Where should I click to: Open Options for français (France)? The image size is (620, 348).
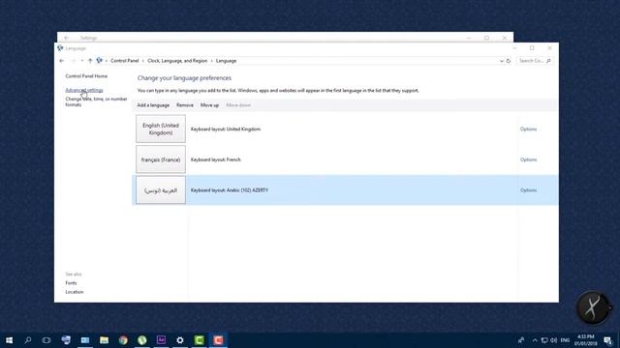pyautogui.click(x=528, y=159)
